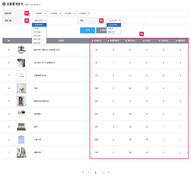The height and width of the screenshot is (177, 191).
Task: Click page number 1
Action: (x=95, y=172)
